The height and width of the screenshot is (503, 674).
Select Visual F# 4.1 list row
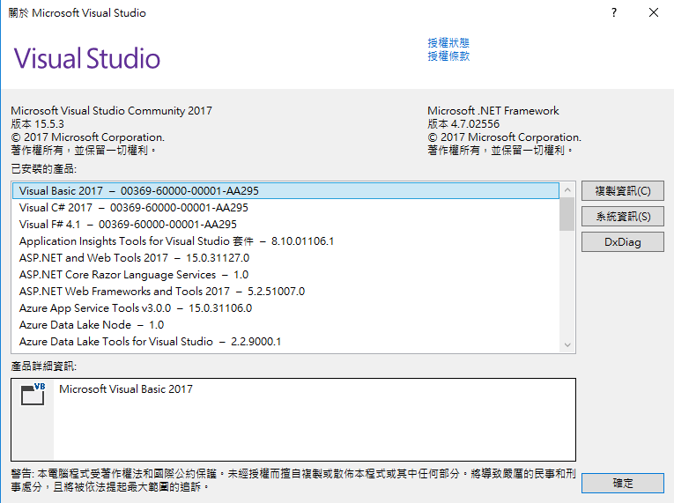point(285,225)
